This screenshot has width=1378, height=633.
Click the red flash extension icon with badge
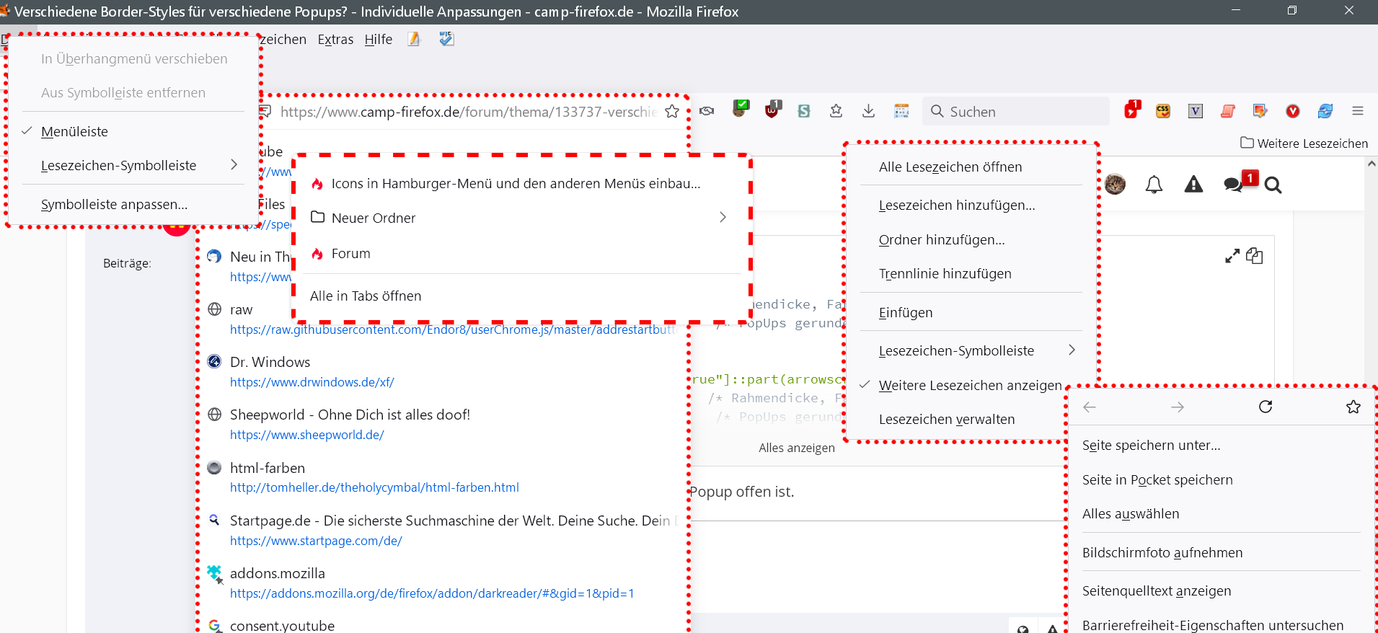click(x=1131, y=110)
